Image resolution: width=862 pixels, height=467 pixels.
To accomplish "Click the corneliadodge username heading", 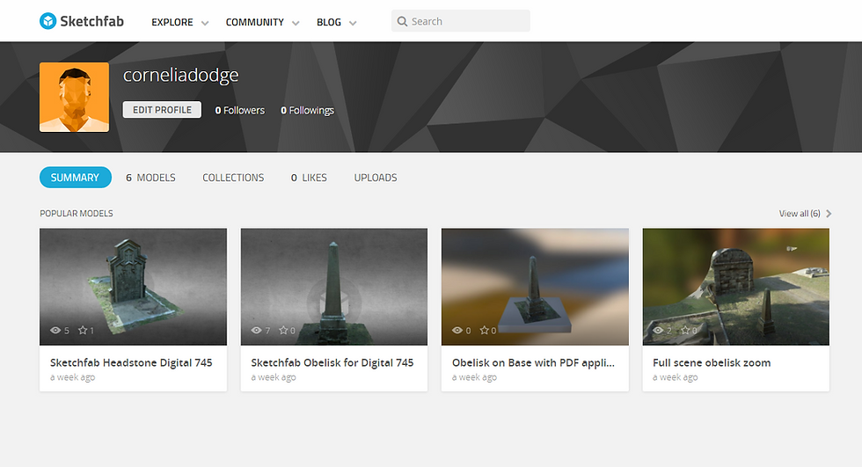I will 181,76.
